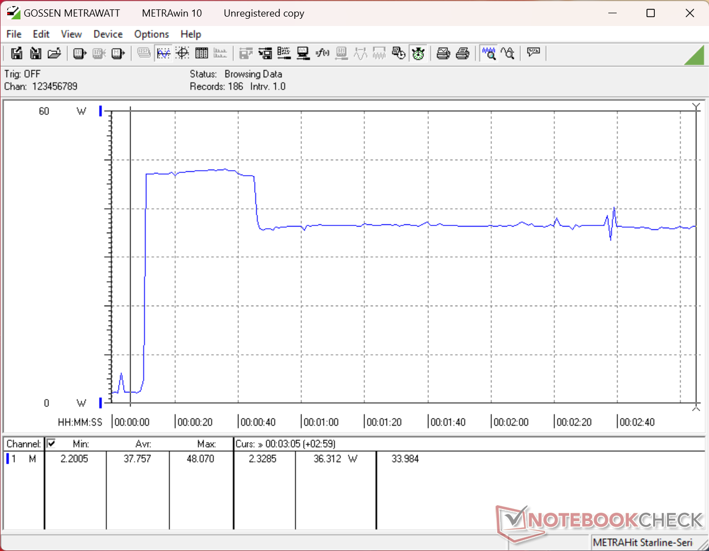Click the device memory M transfer icon
Screen dimensions: 709x551
118,53
